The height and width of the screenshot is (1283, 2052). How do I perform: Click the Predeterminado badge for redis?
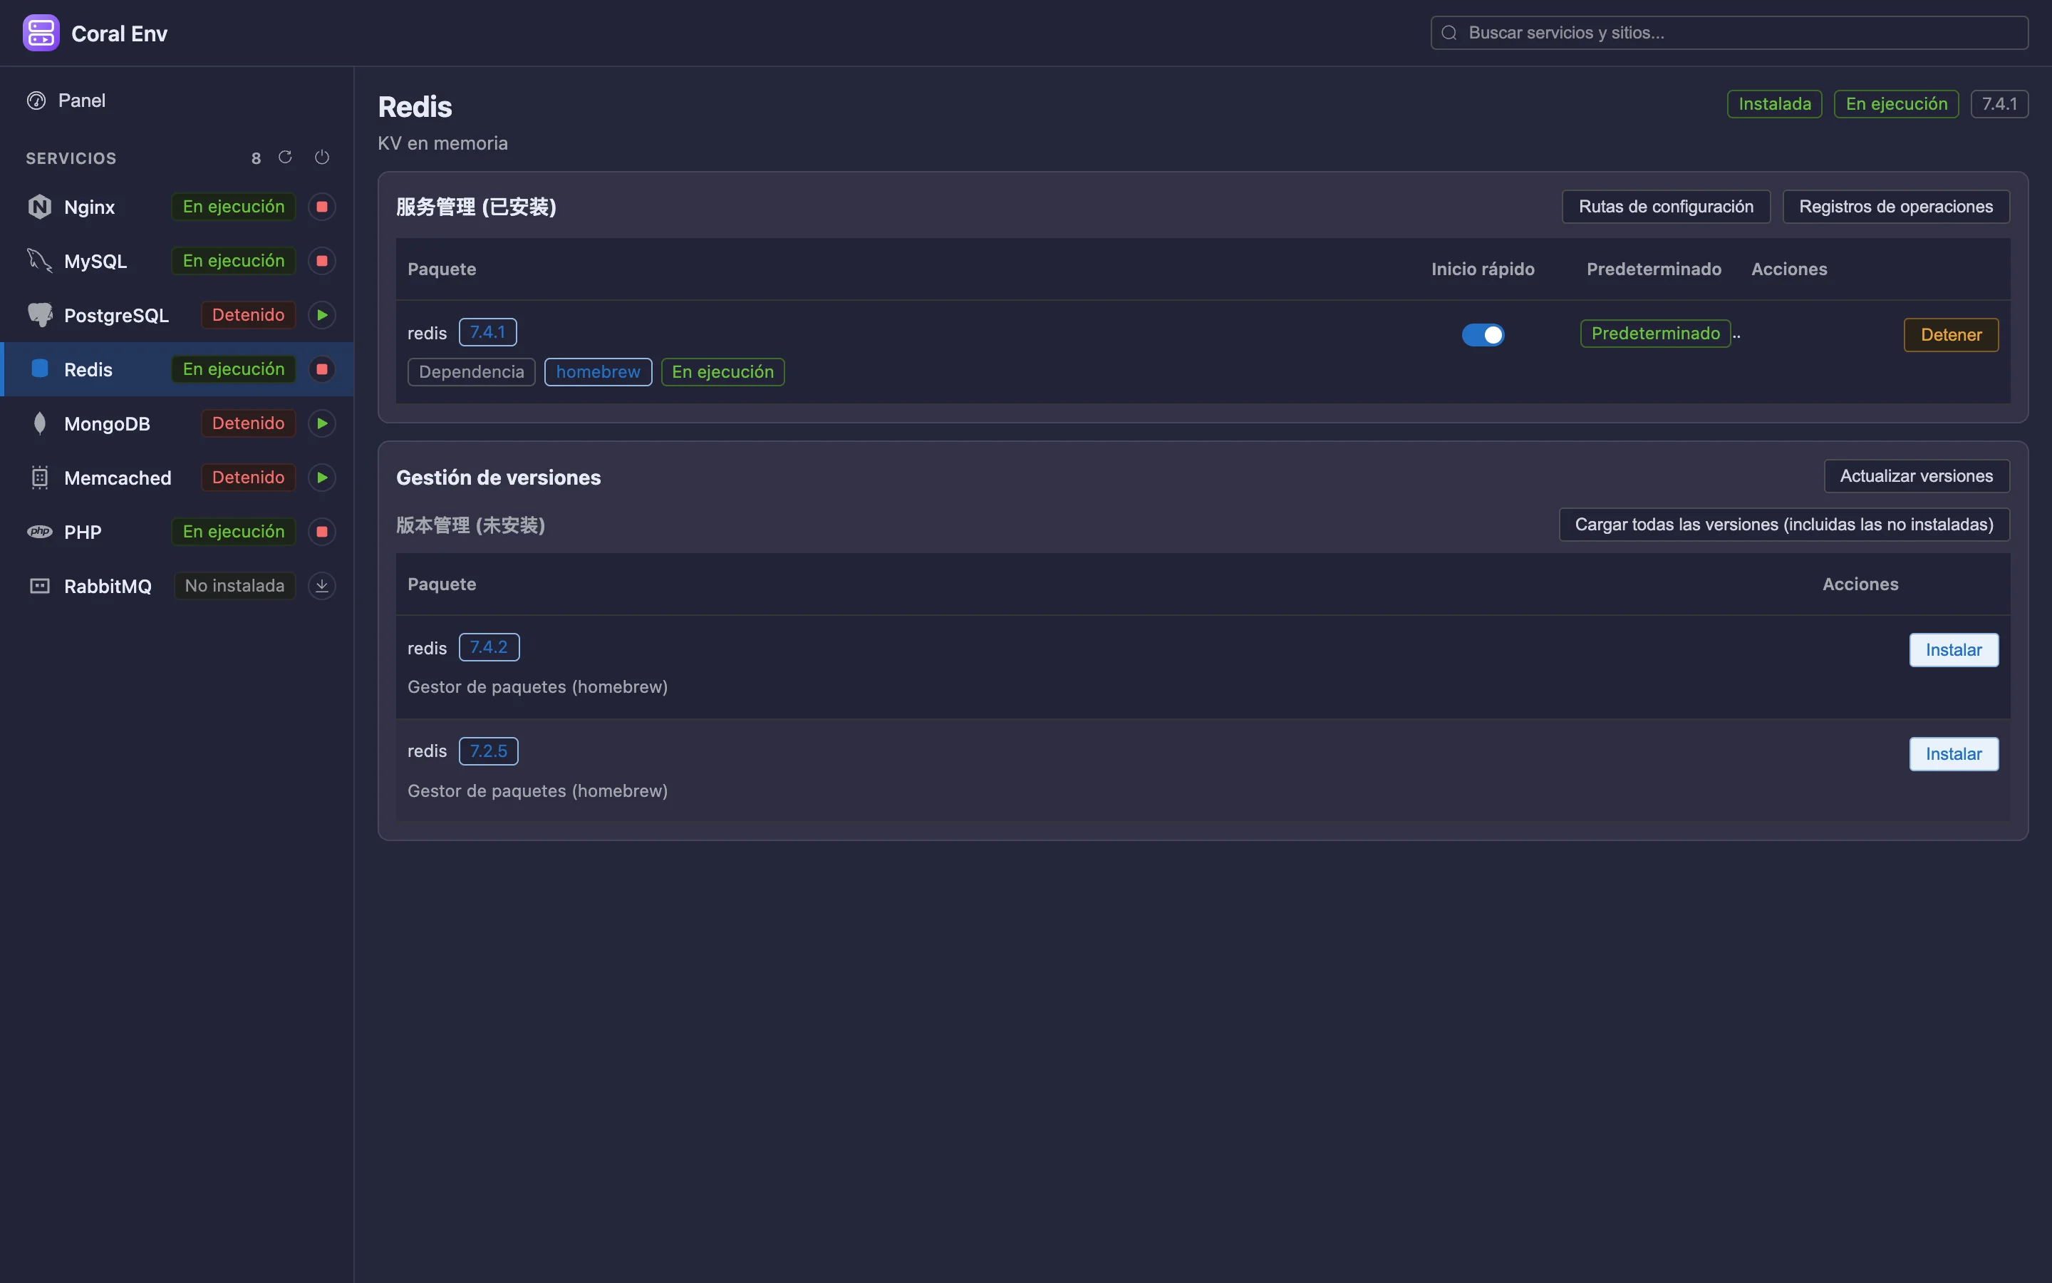[x=1655, y=334]
